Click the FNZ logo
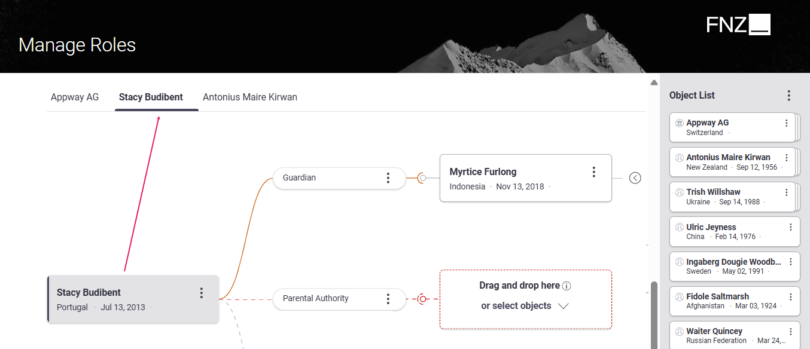The height and width of the screenshot is (349, 810). 738,25
